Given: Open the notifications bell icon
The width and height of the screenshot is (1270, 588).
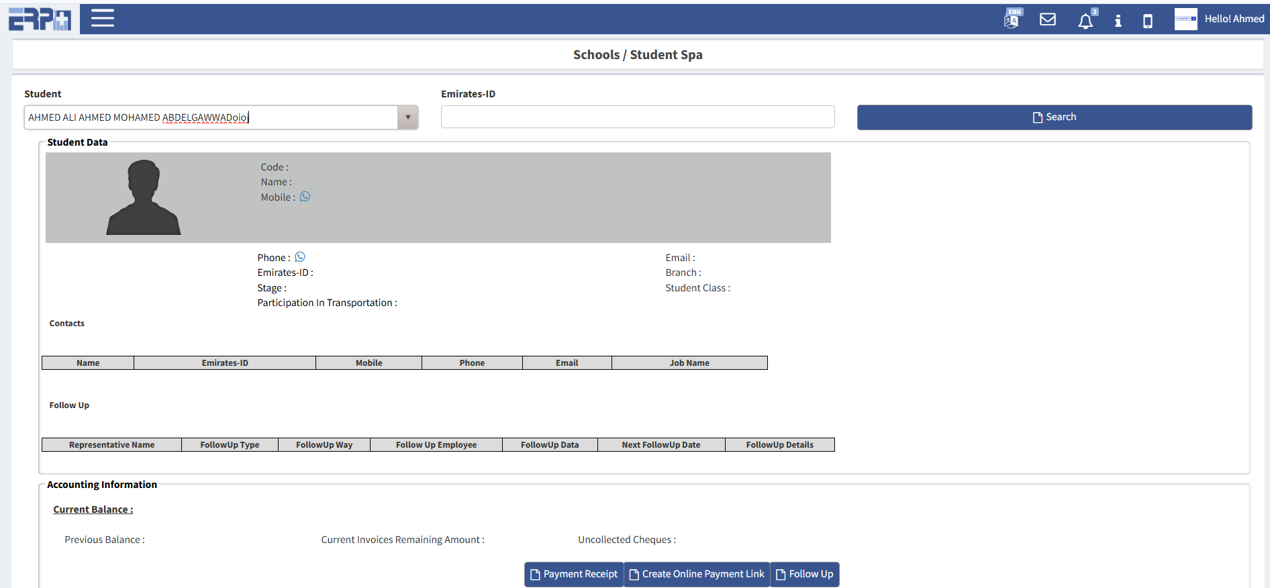Looking at the screenshot, I should 1085,21.
